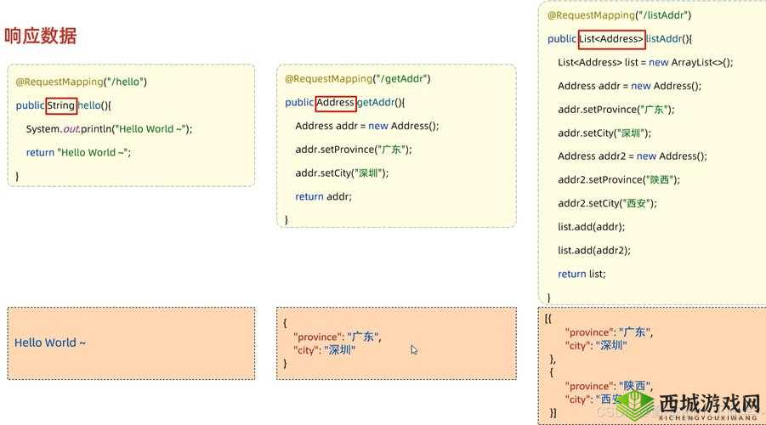Click the "city": "深圳" line in middle JSON
The image size is (766, 425).
click(325, 350)
